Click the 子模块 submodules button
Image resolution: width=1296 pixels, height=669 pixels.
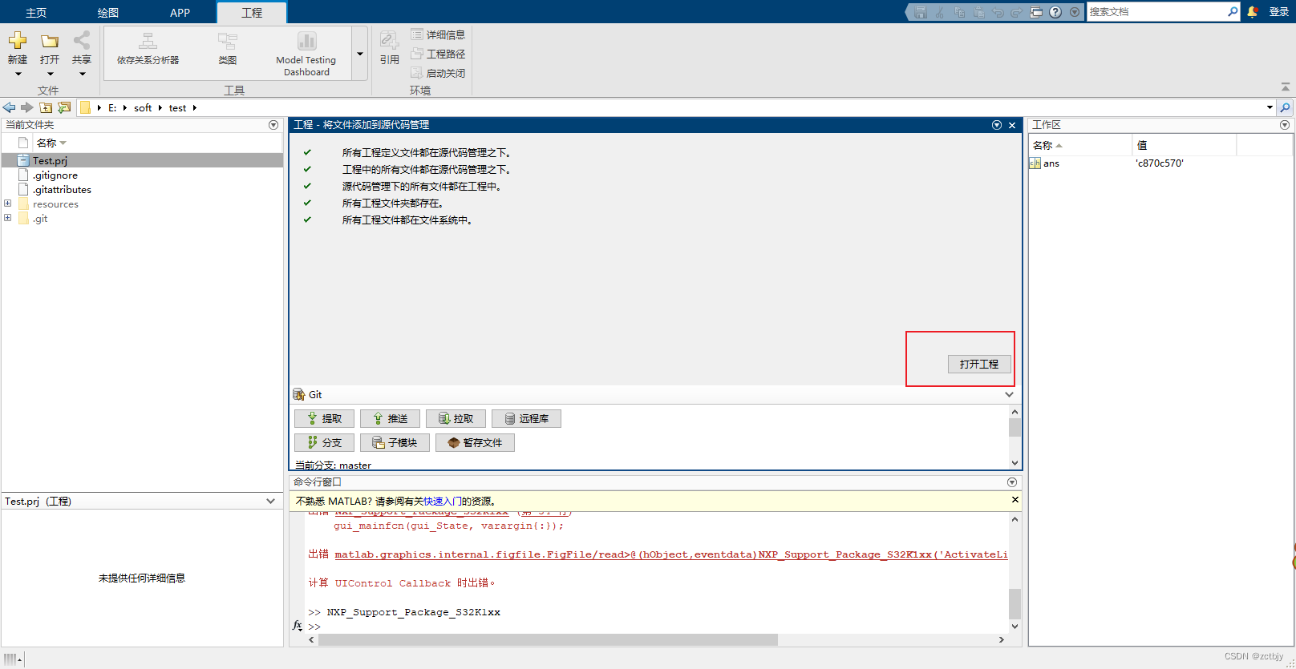(395, 442)
